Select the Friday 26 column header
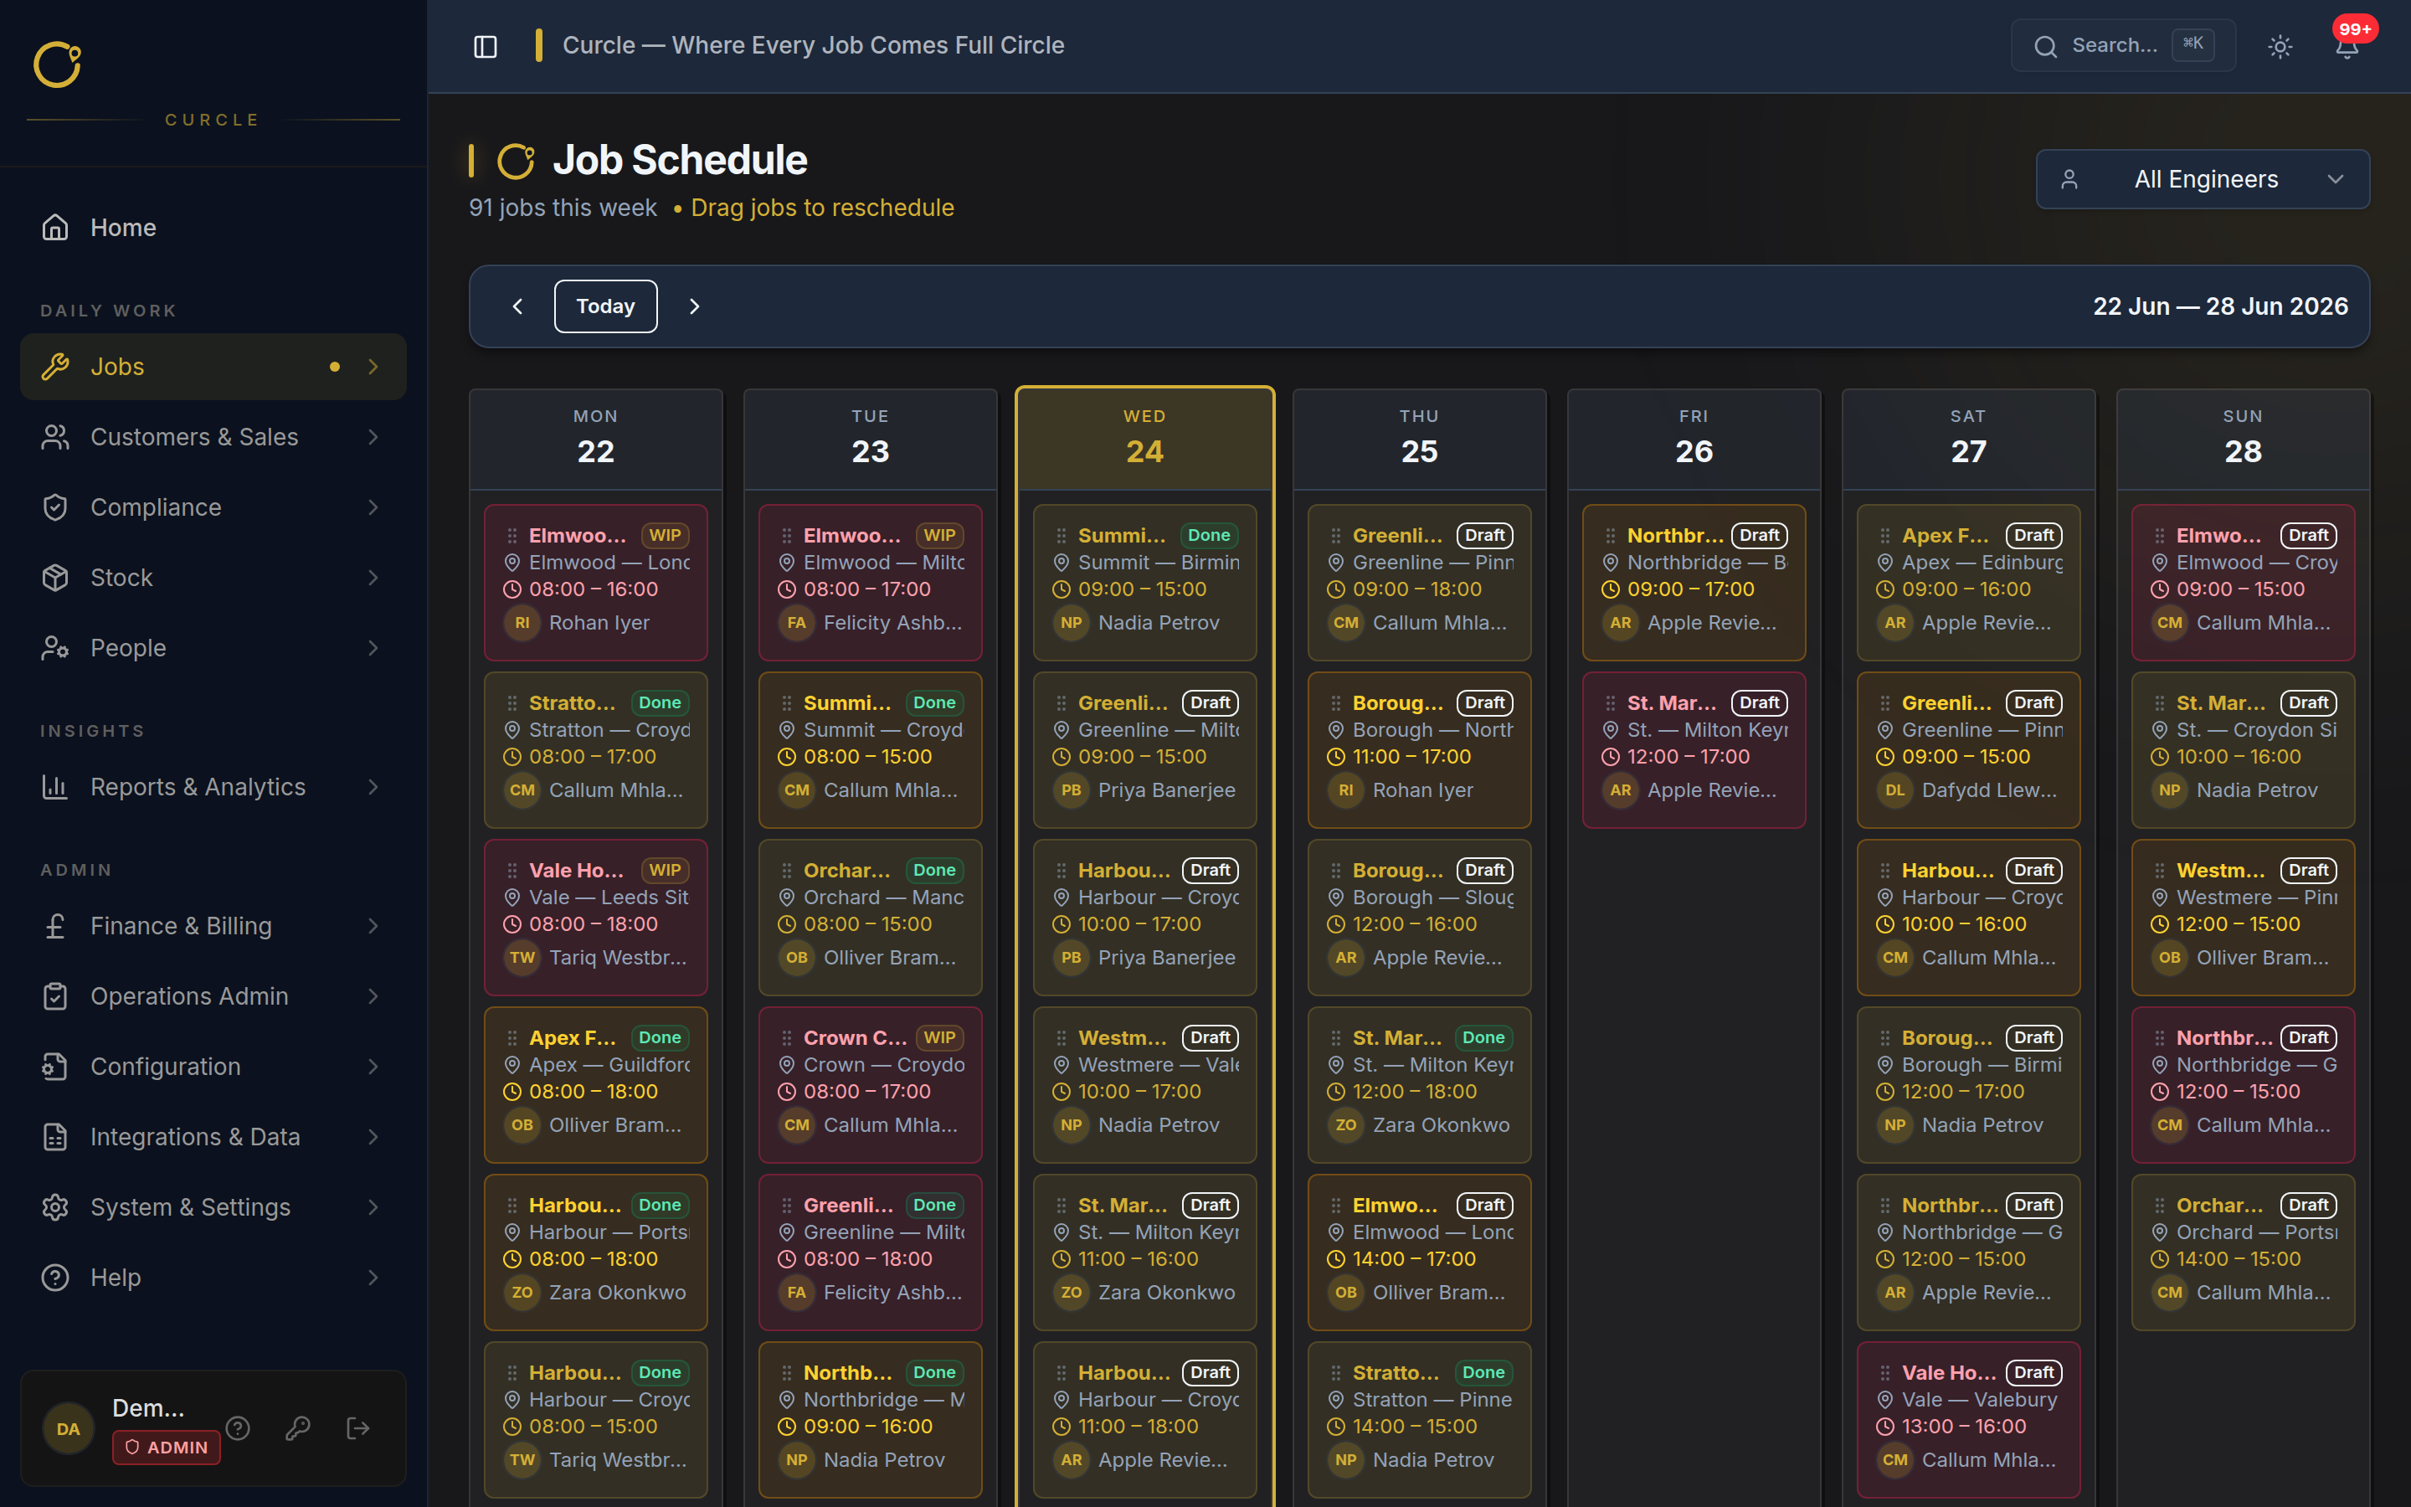 click(x=1694, y=439)
